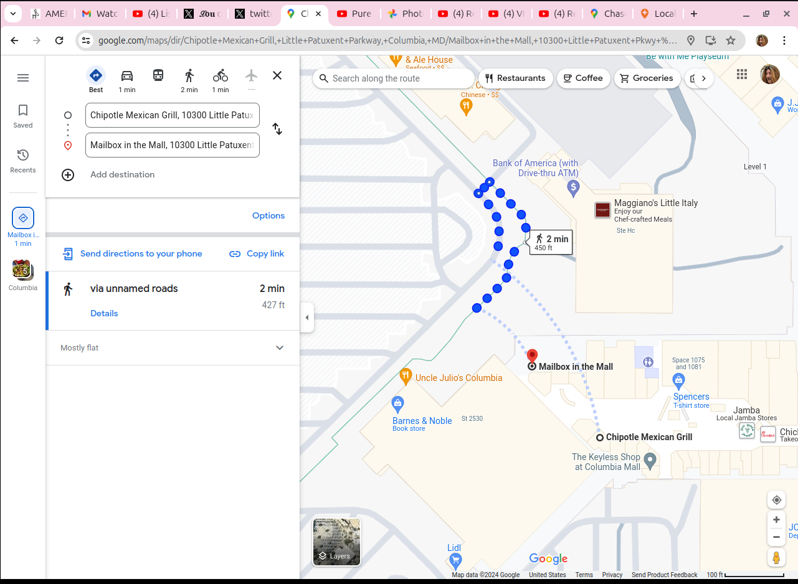Bookmark this page with star icon
798x584 pixels.
coord(731,40)
